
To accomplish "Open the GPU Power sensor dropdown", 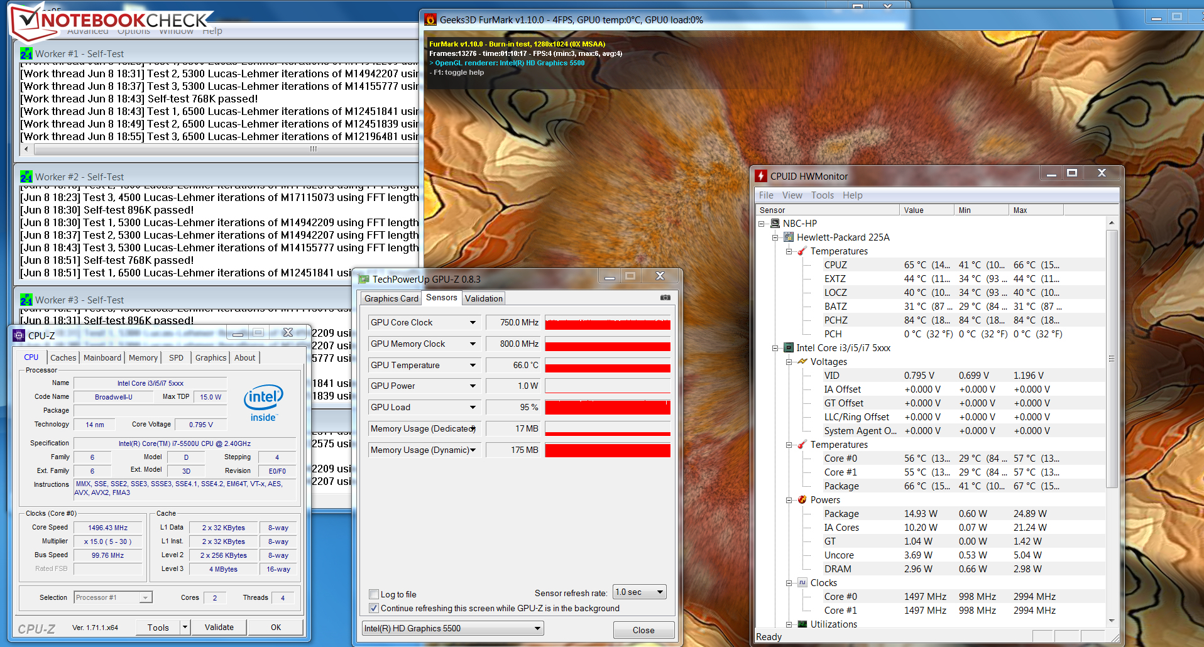I will point(473,386).
